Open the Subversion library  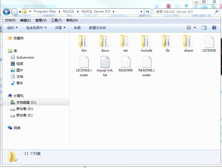(x=23, y=57)
